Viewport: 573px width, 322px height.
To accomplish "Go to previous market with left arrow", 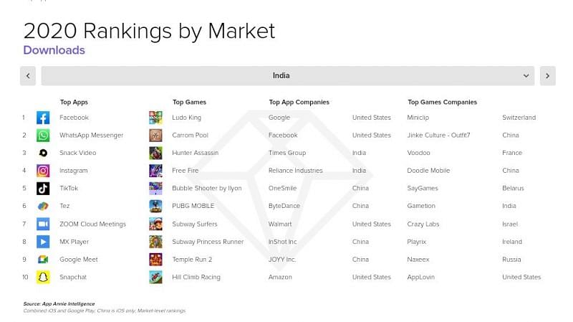I will [28, 76].
